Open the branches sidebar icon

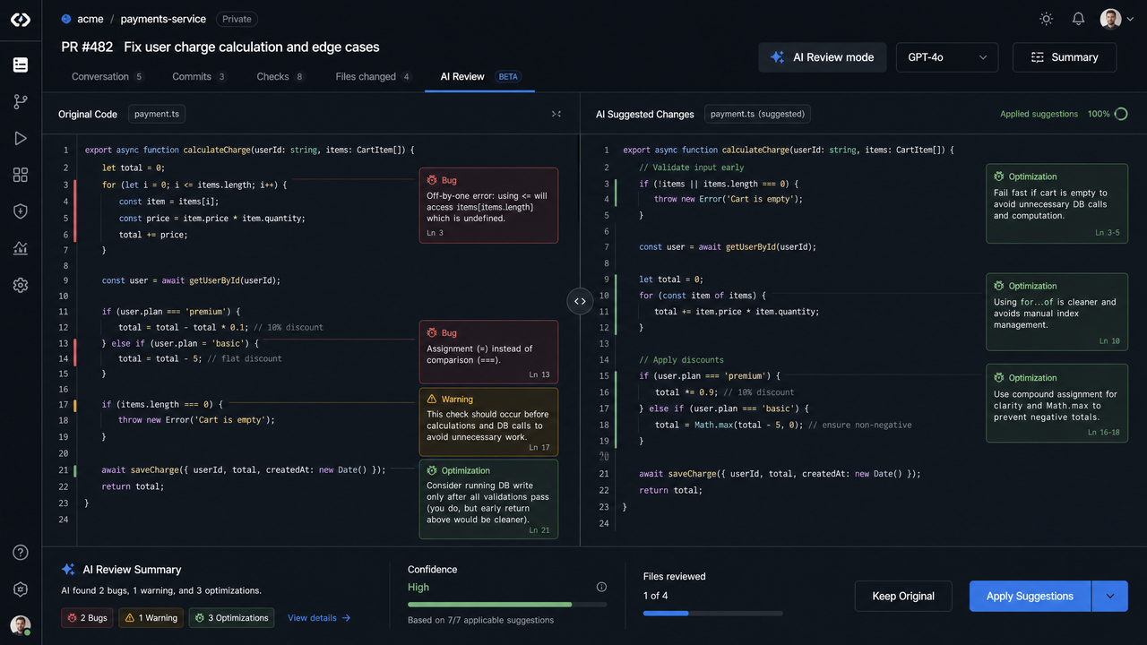pos(21,101)
